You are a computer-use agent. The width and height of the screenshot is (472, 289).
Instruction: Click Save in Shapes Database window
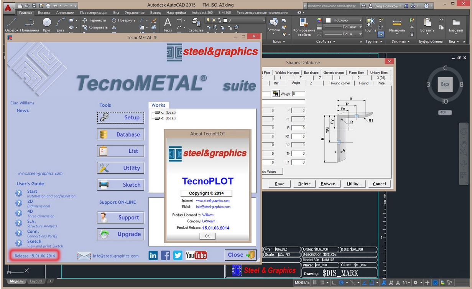click(x=280, y=184)
